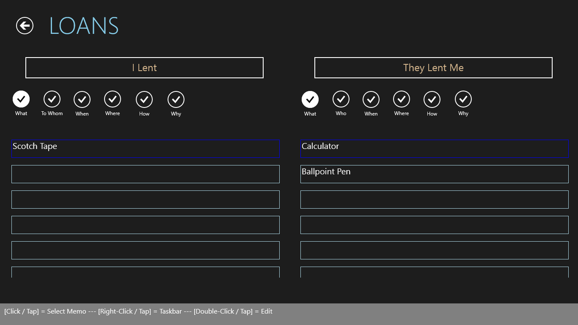This screenshot has height=325, width=578.
Task: Select the What filter under I Lent
Action: (x=21, y=99)
